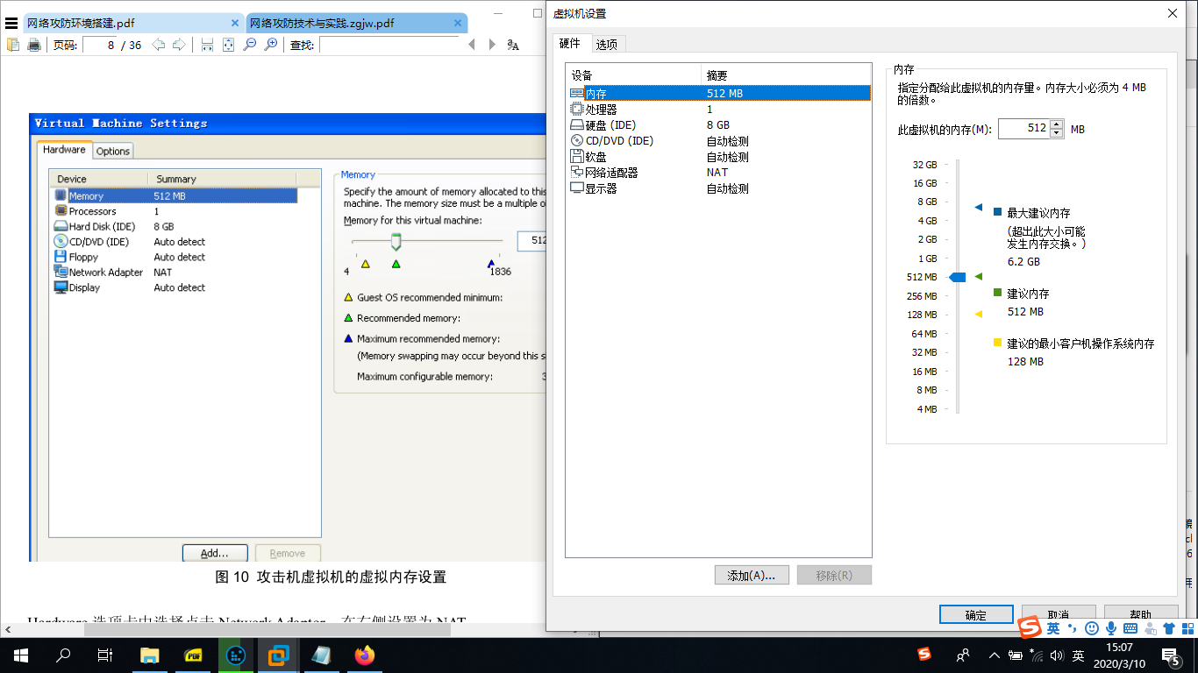Click the Sogou S icon in system tray
The height and width of the screenshot is (673, 1198).
(924, 655)
